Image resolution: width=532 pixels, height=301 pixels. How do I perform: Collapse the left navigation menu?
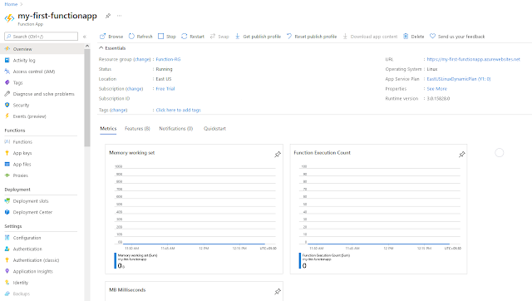click(85, 37)
